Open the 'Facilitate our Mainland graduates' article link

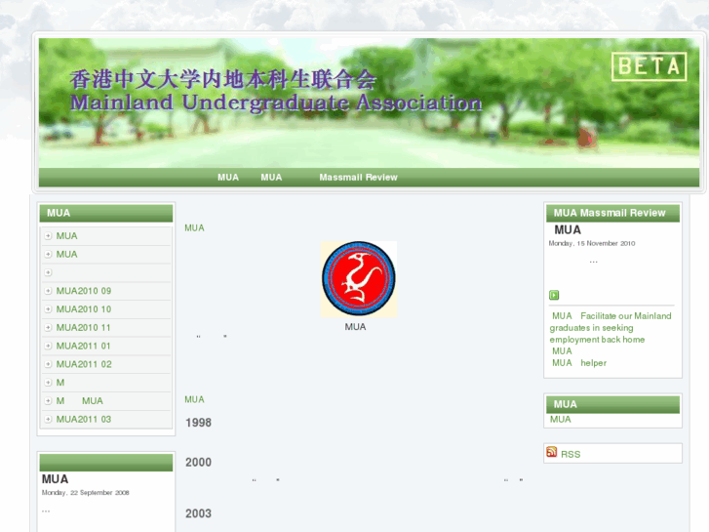click(x=611, y=328)
